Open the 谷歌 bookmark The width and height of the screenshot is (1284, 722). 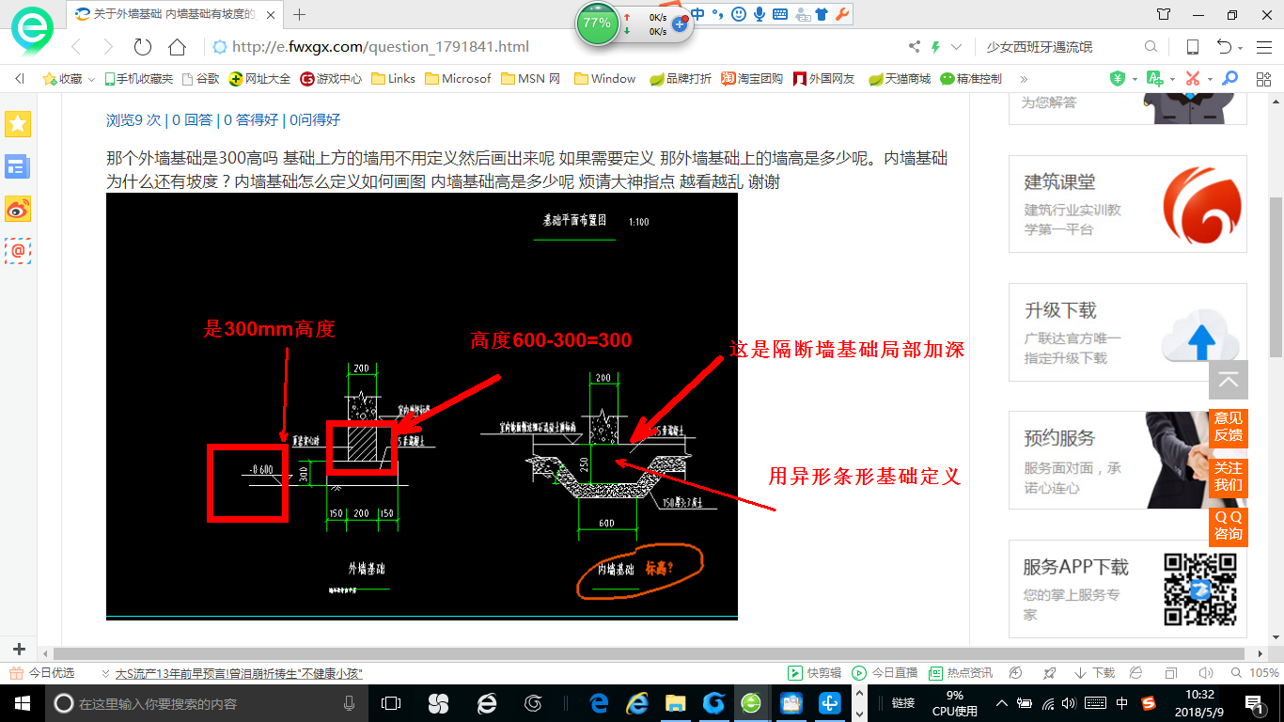tap(200, 79)
